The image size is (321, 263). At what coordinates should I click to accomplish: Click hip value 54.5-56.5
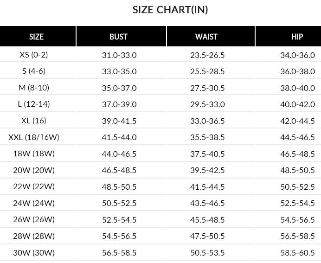tap(297, 220)
